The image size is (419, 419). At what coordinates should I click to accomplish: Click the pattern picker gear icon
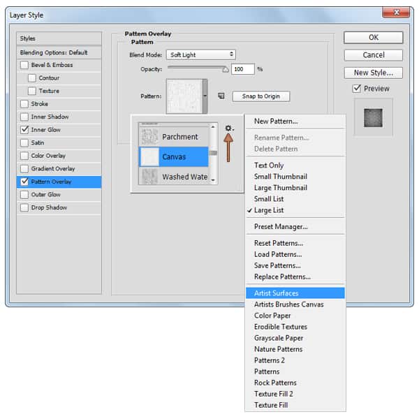pos(228,128)
